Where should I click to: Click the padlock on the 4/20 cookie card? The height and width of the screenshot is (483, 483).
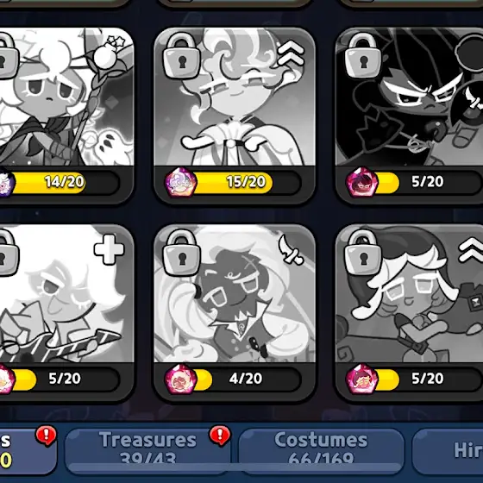tap(181, 253)
